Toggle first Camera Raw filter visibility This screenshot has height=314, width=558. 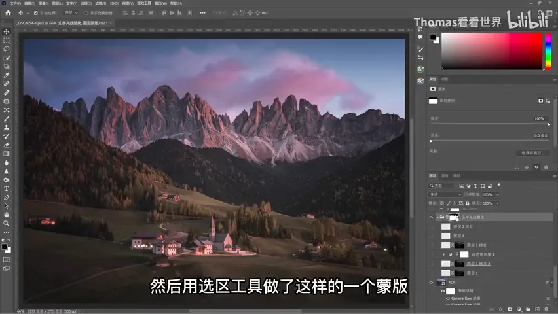click(x=448, y=298)
